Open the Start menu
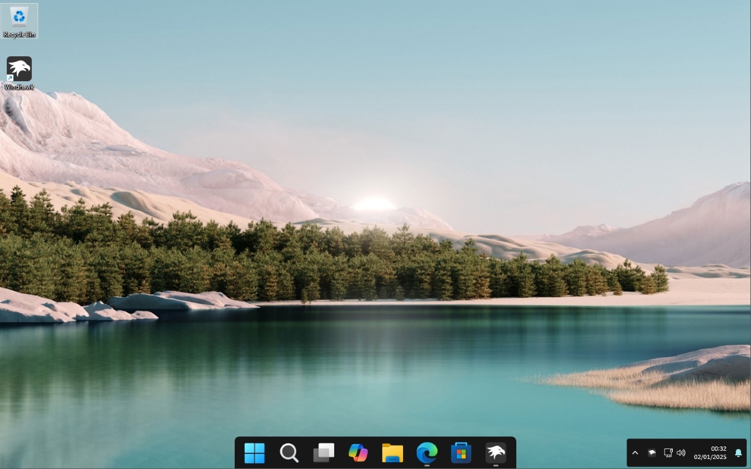The width and height of the screenshot is (751, 469). pyautogui.click(x=254, y=452)
